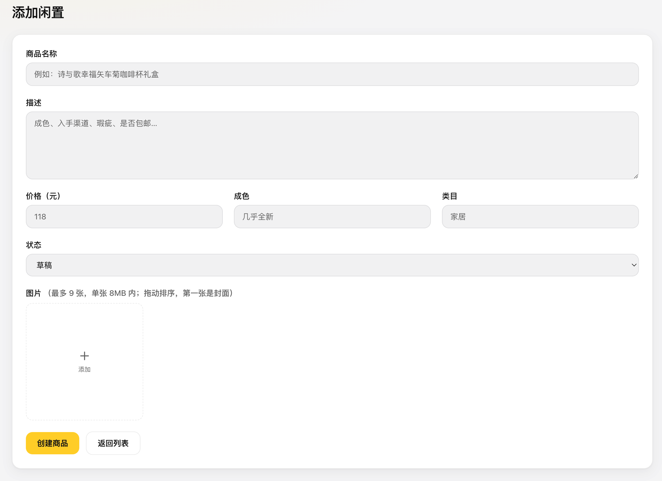Click the 价格（元）price input
The height and width of the screenshot is (481, 662).
[x=124, y=216]
